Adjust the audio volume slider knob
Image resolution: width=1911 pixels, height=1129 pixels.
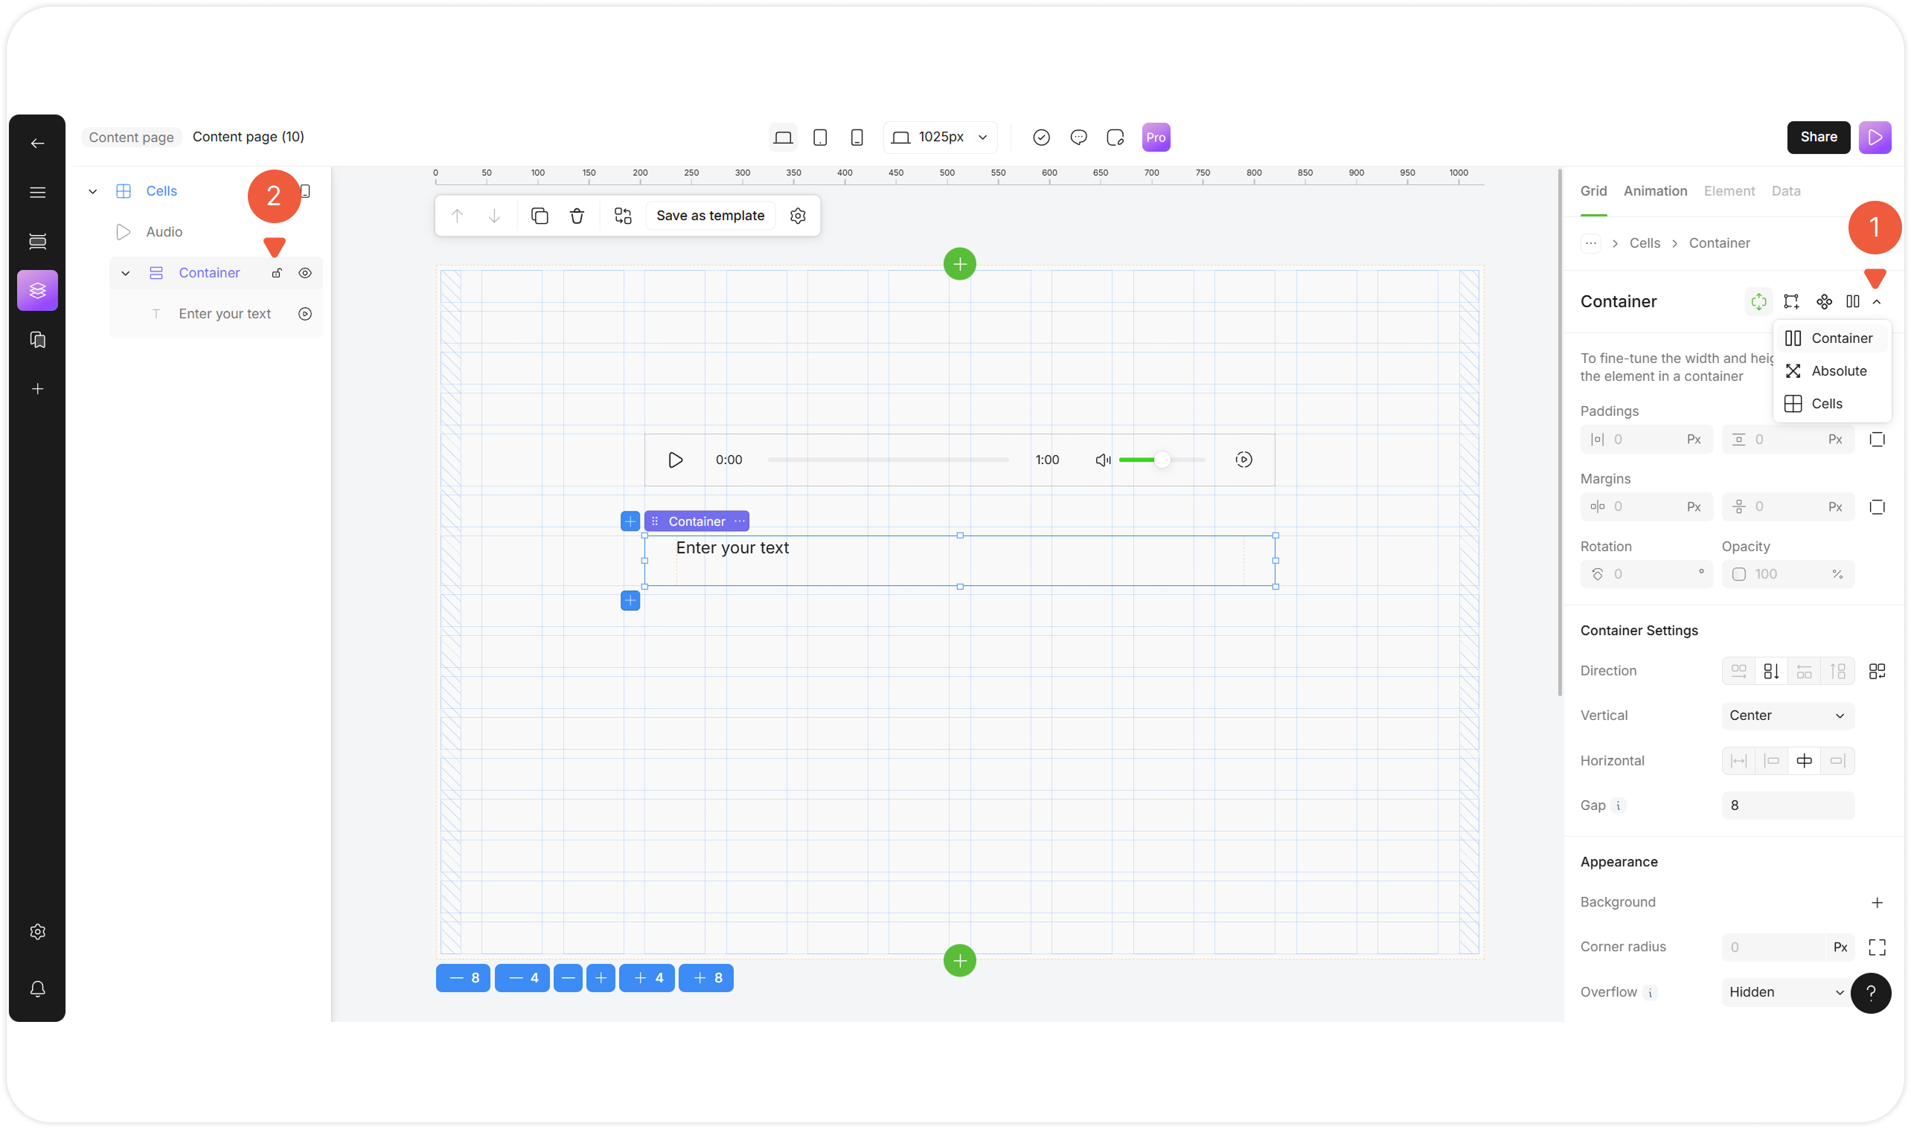(x=1162, y=460)
